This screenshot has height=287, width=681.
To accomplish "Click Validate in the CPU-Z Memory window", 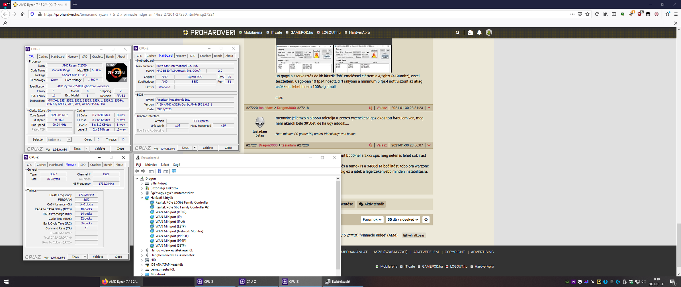I will [98, 257].
